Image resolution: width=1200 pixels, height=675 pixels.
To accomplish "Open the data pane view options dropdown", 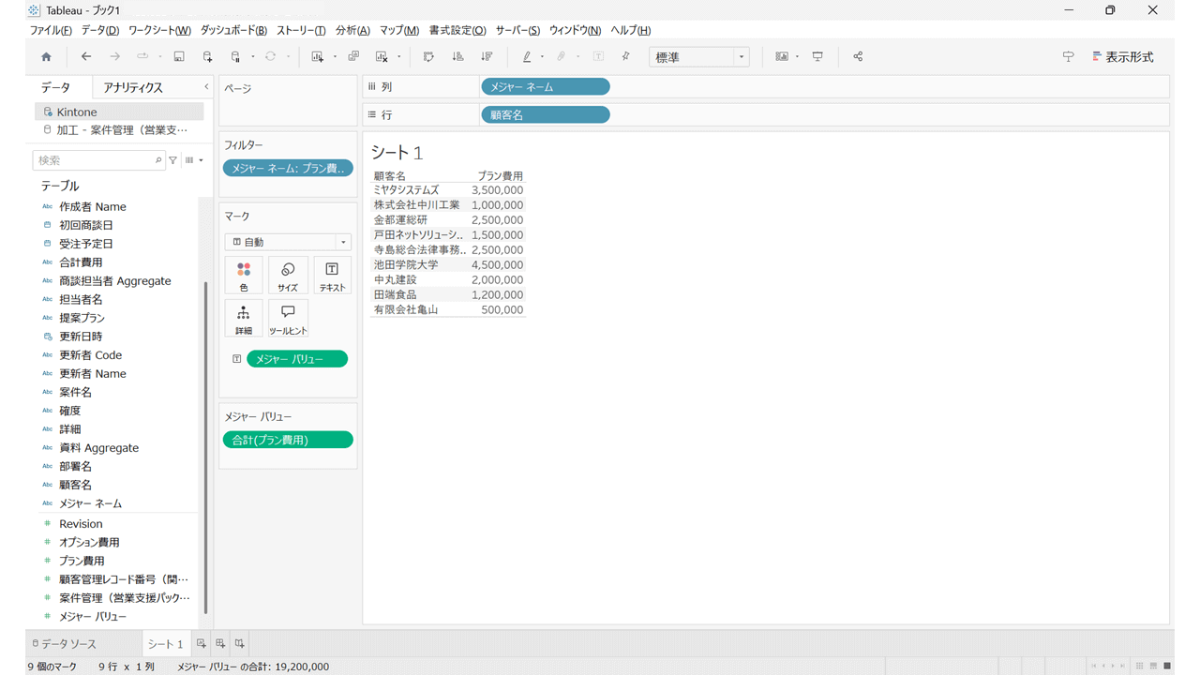I will 194,160.
